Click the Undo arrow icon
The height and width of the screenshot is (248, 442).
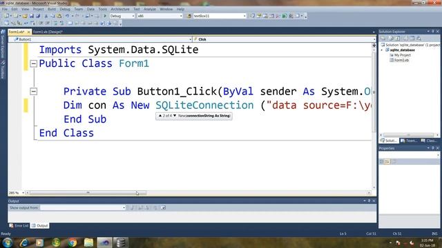point(67,16)
